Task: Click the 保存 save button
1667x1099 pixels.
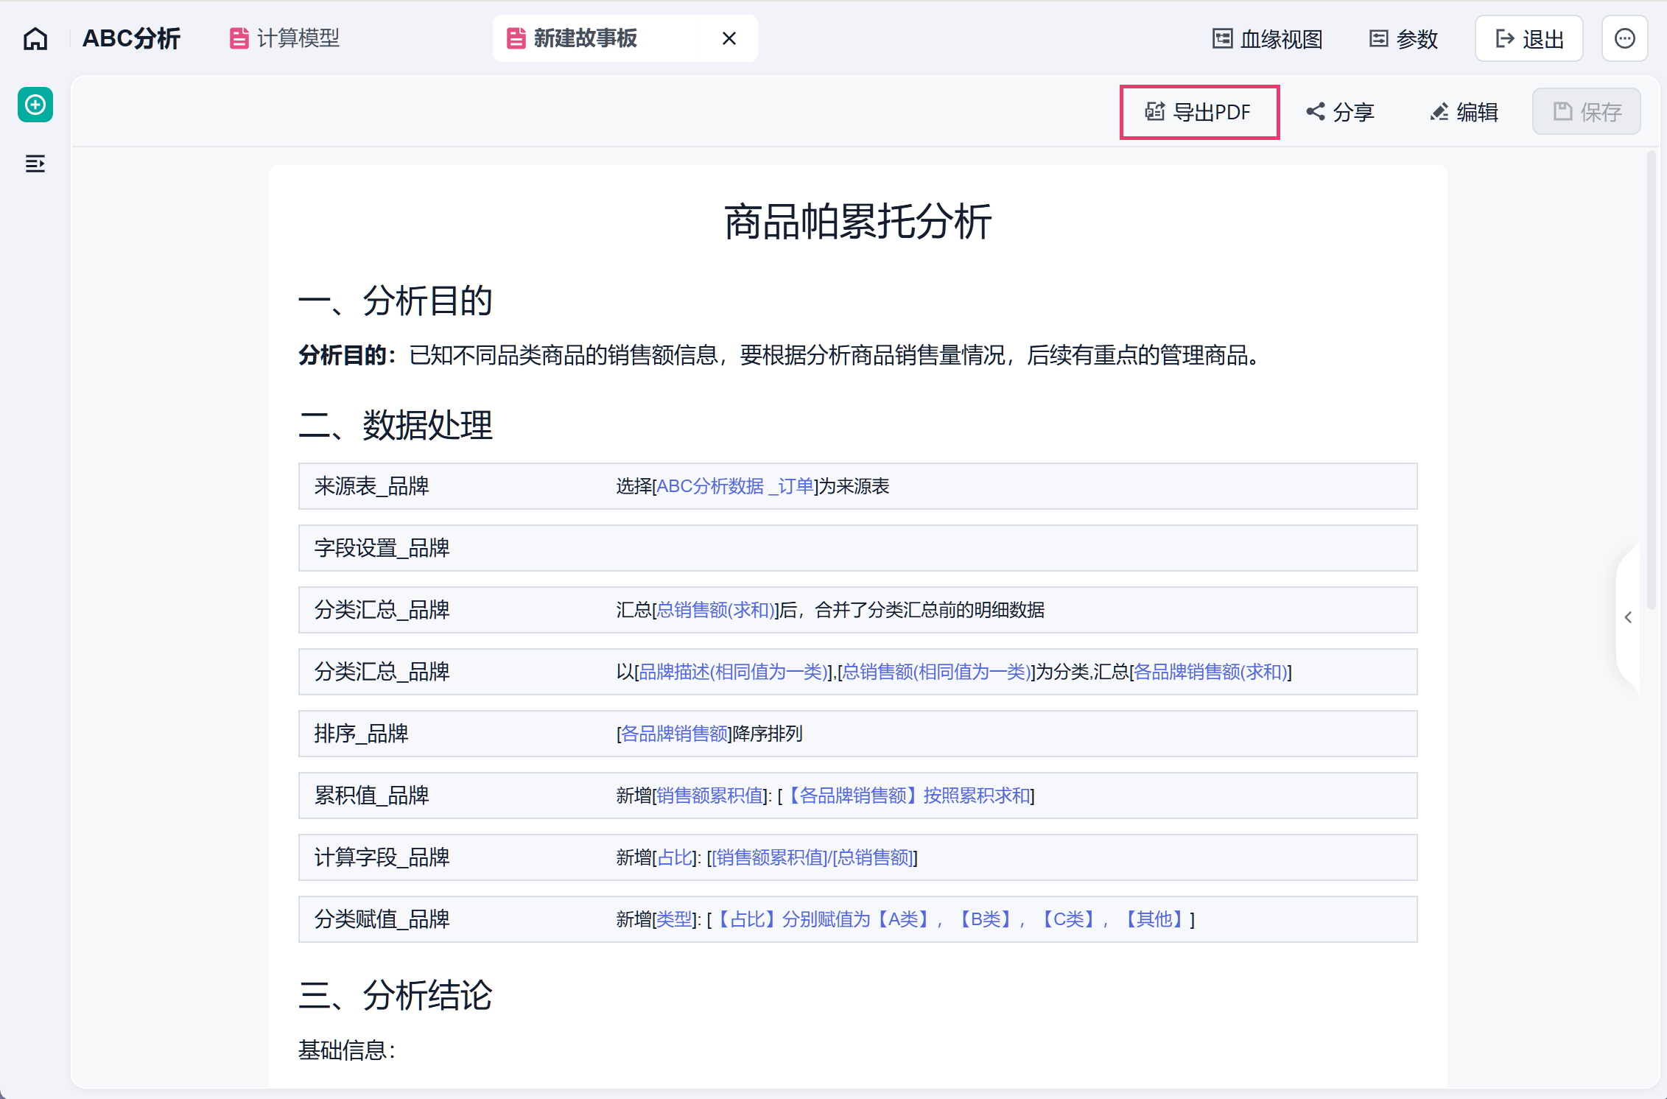Action: click(1587, 112)
